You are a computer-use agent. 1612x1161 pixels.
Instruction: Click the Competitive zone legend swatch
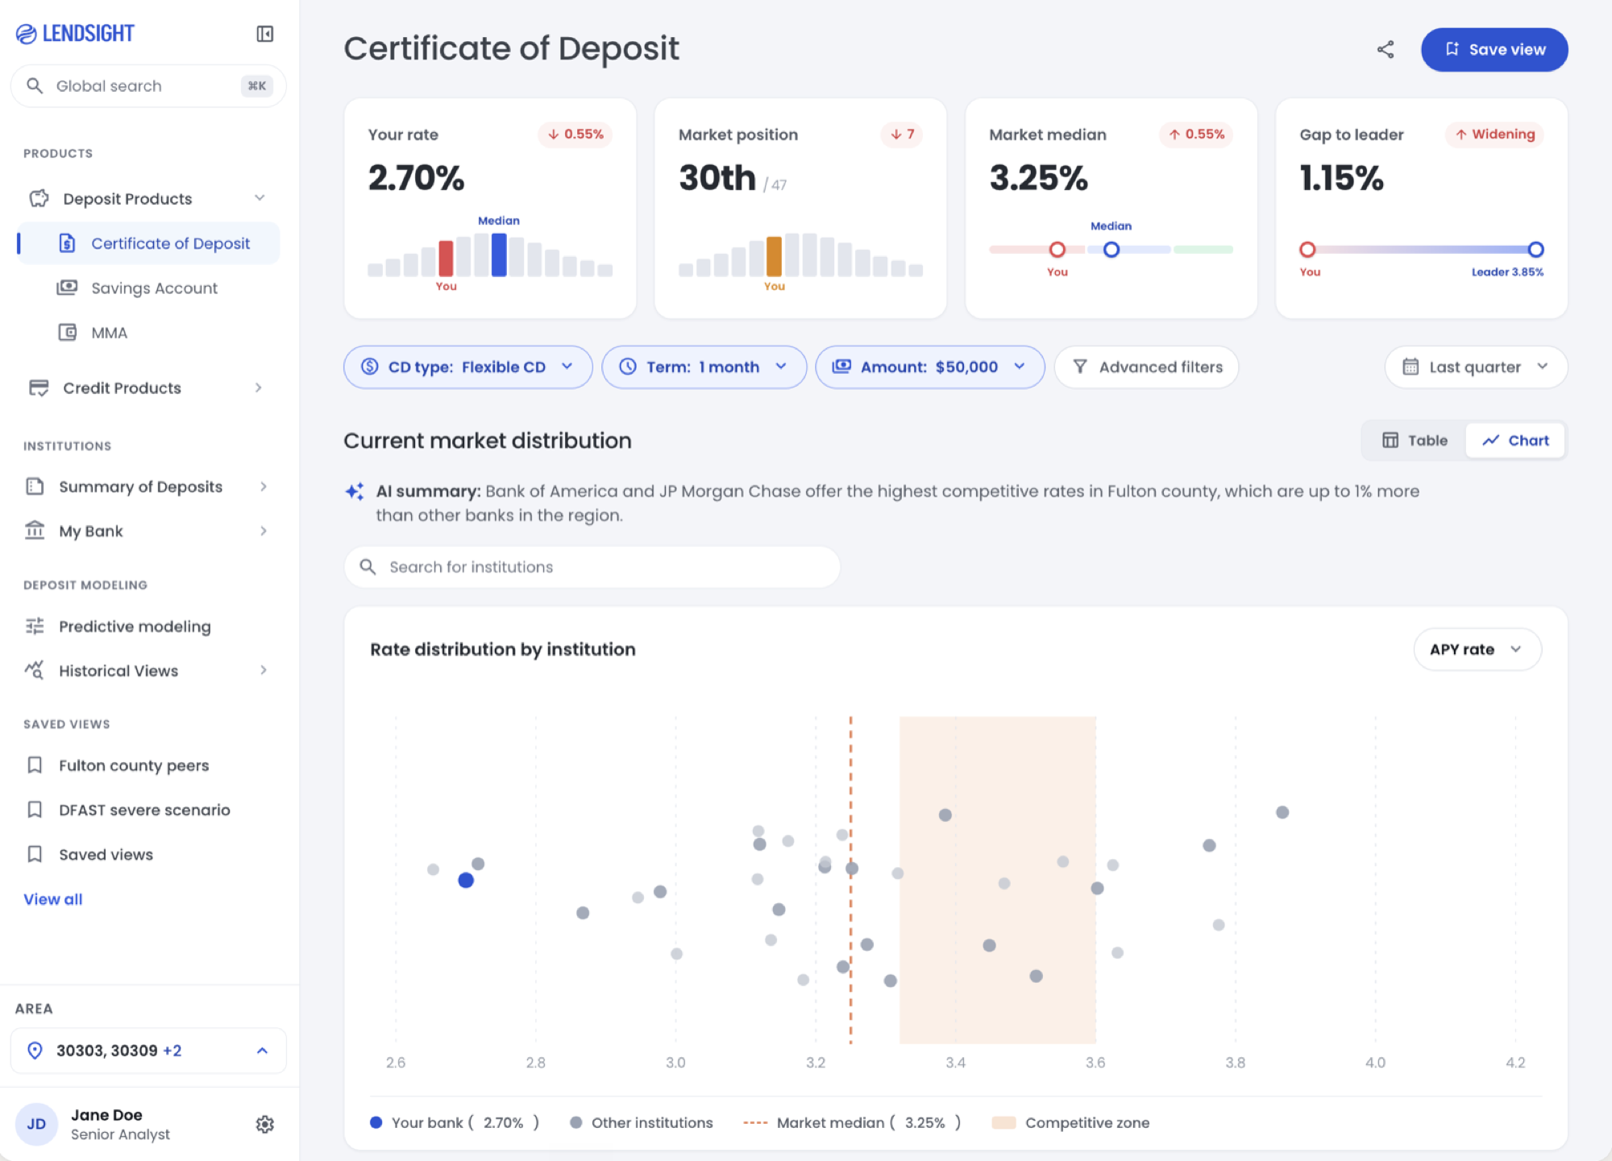tap(1003, 1122)
